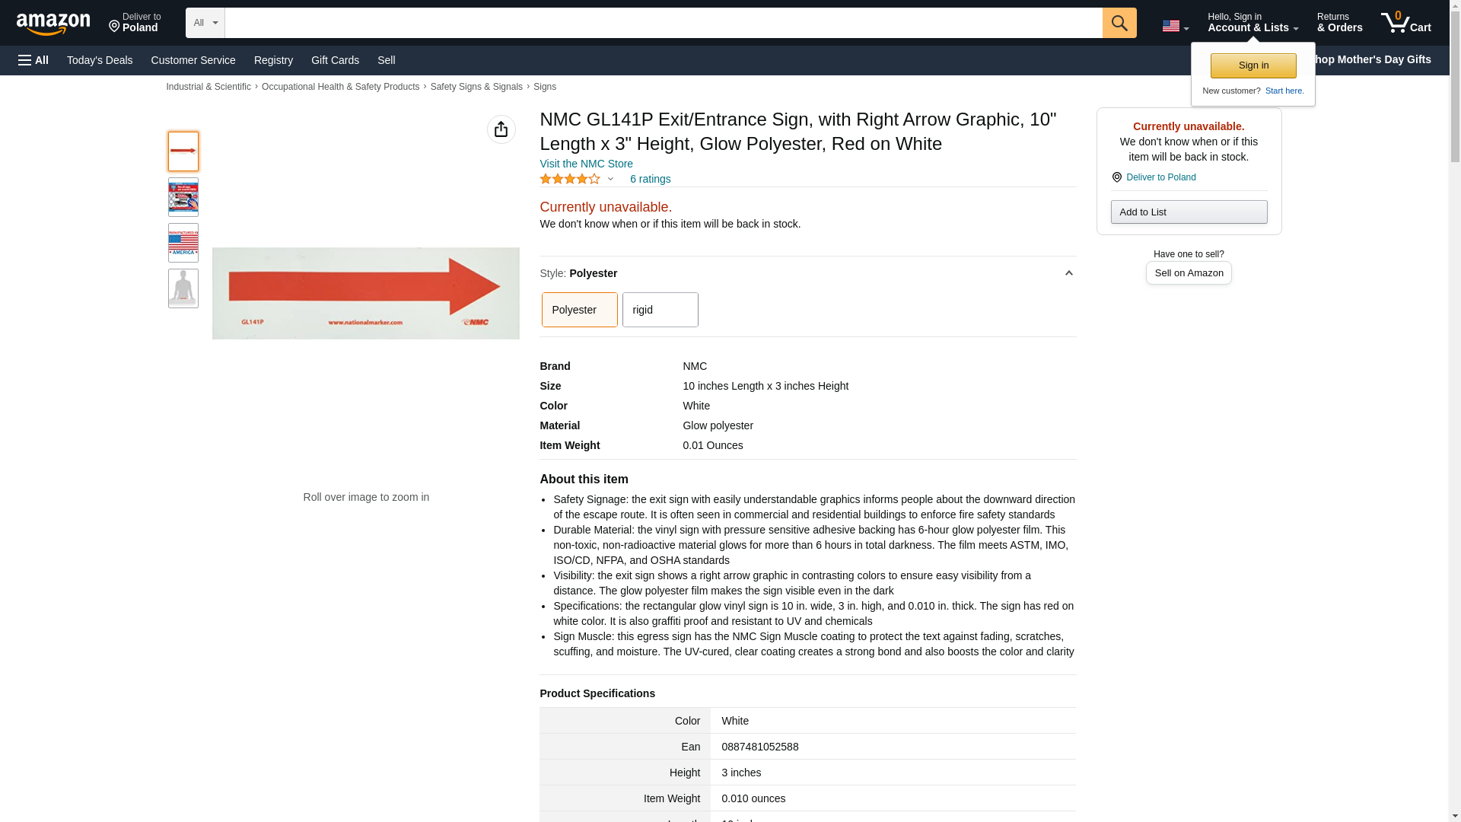The image size is (1461, 822).
Task: Collapse the Style section chevron
Action: [x=1068, y=273]
